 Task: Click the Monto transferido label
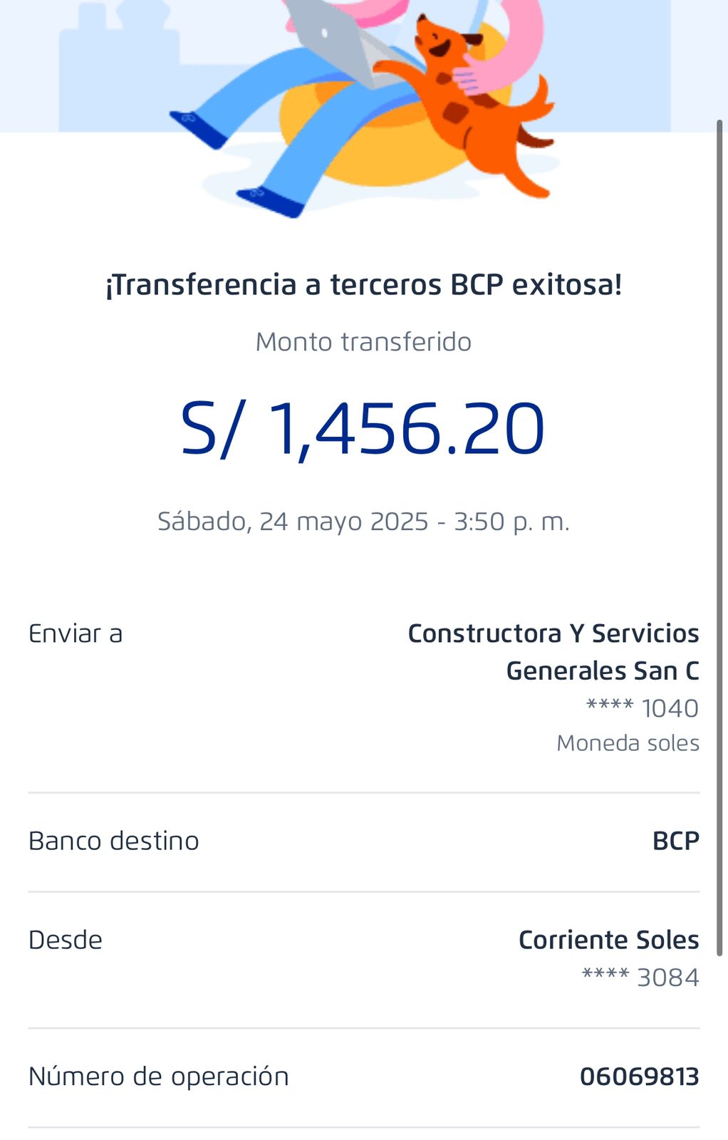coord(363,342)
